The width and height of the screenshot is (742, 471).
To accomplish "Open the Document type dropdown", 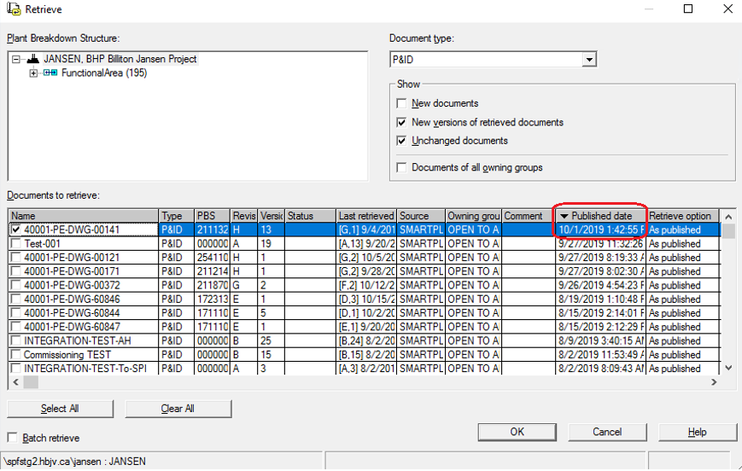I will pos(588,60).
